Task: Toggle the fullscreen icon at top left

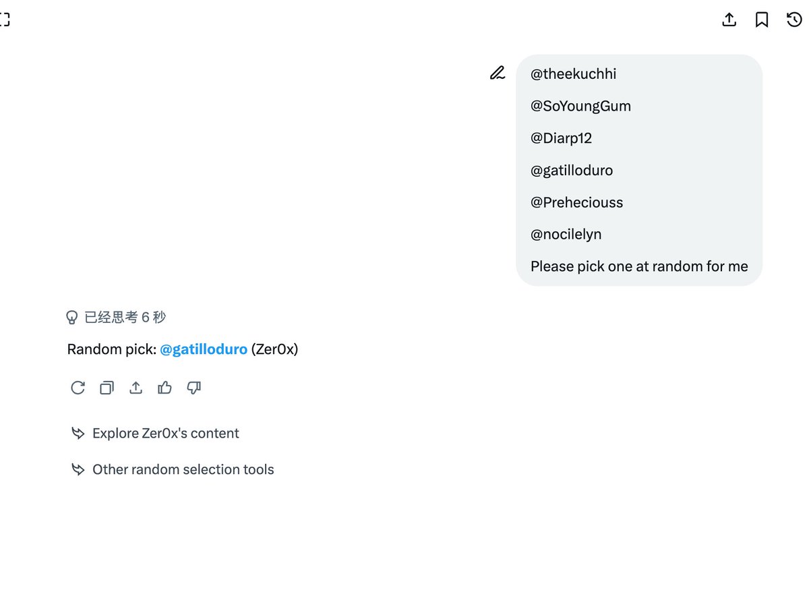Action: 3,19
